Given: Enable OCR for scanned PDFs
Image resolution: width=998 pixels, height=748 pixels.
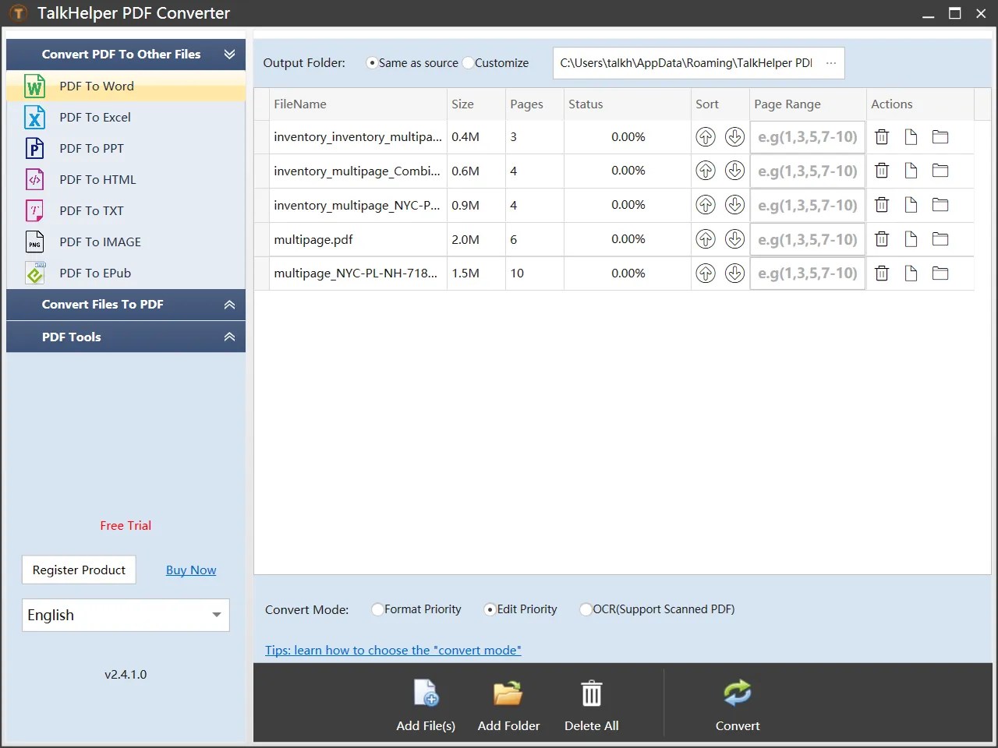Looking at the screenshot, I should (x=586, y=610).
